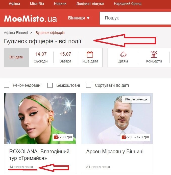Tick the Безкоштовні checkbox
This screenshot has height=175, width=171.
50,85
